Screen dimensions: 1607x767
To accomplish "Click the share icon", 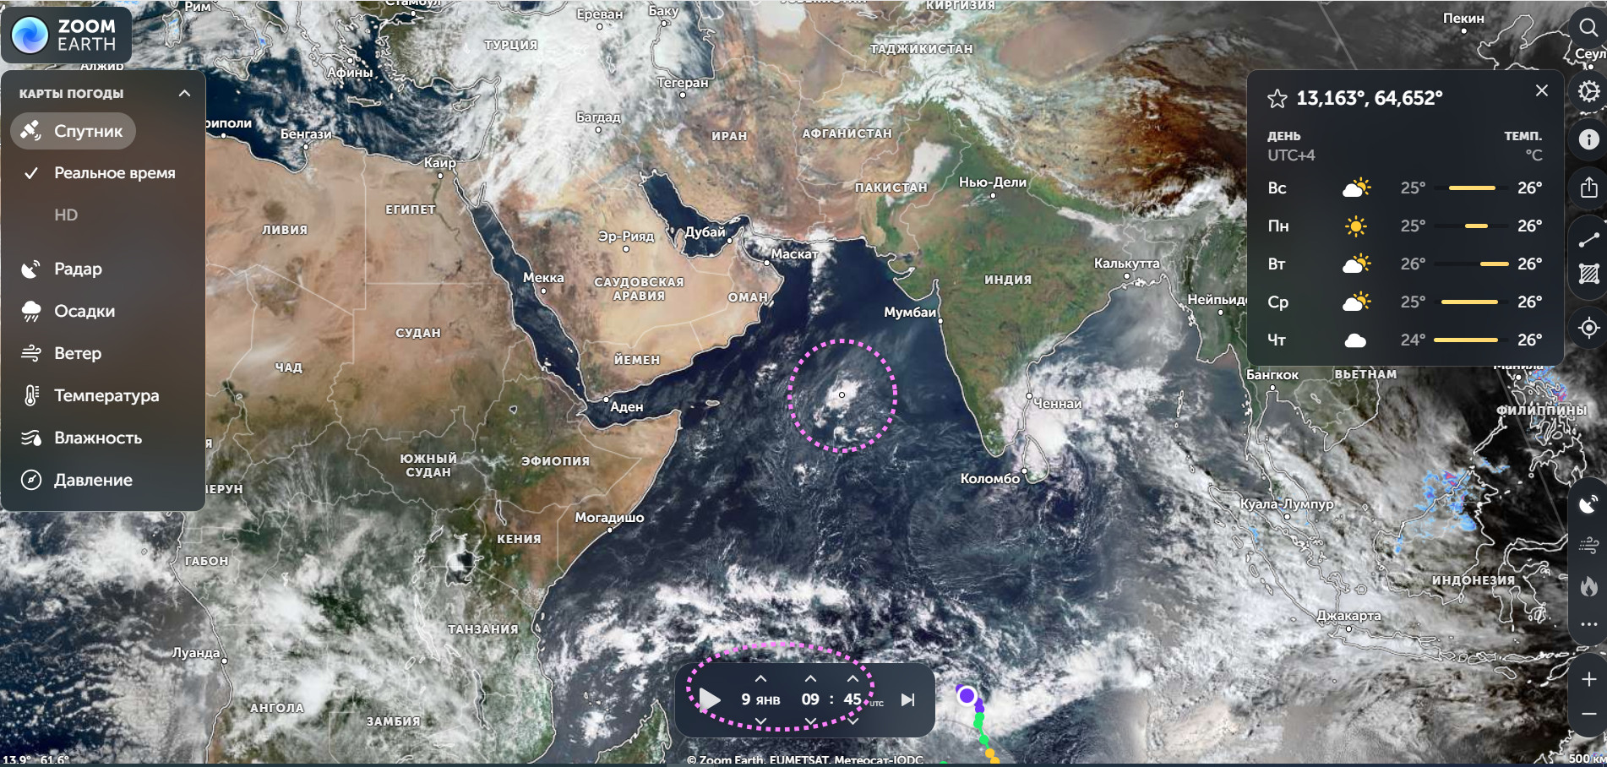I will [x=1588, y=188].
